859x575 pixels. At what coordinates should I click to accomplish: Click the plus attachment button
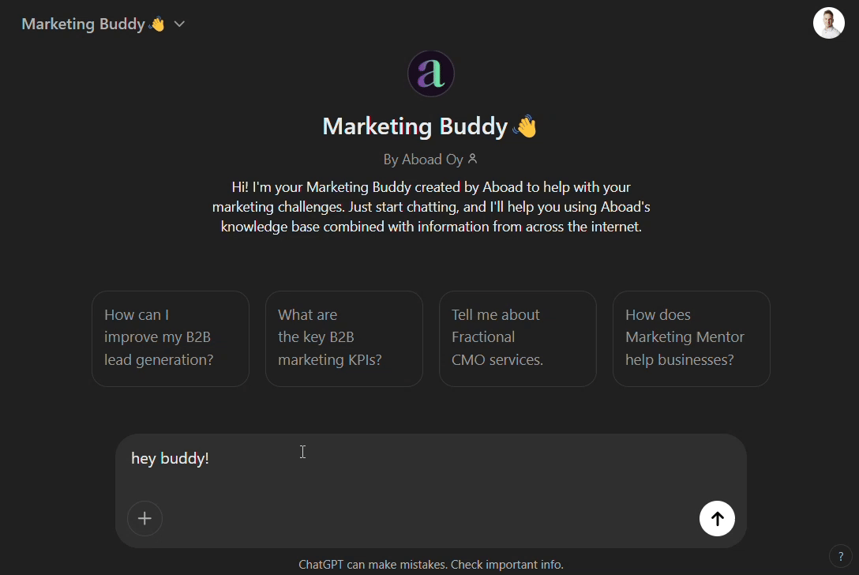click(144, 518)
